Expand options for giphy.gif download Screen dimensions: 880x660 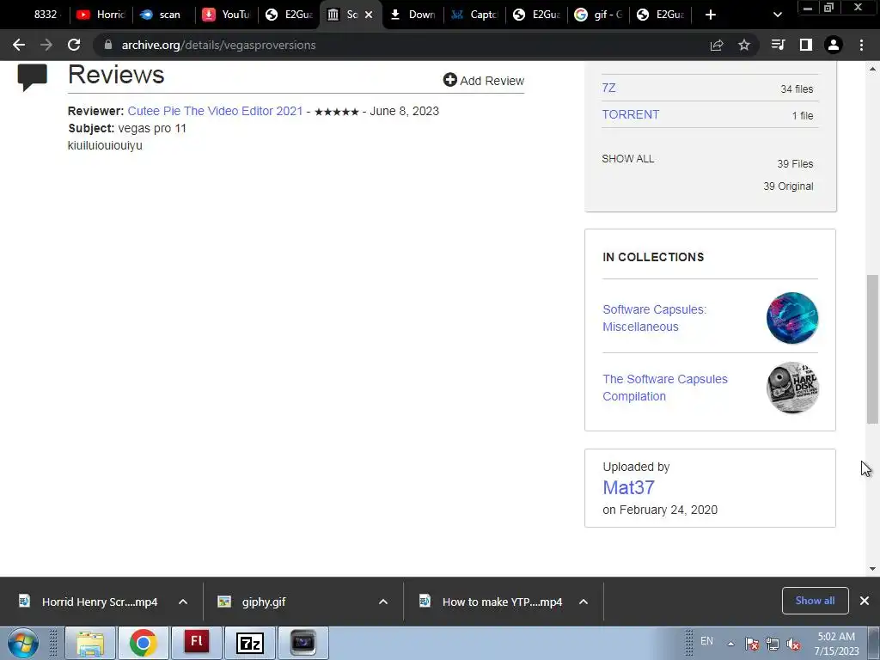[383, 602]
